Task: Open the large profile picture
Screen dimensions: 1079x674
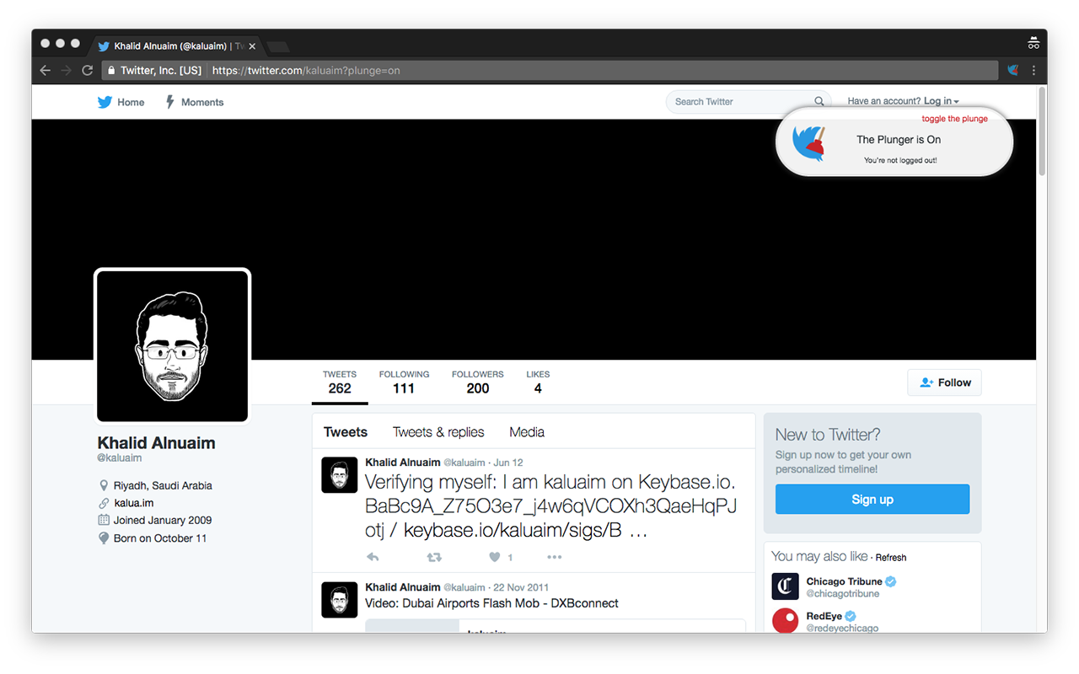Action: pos(173,346)
